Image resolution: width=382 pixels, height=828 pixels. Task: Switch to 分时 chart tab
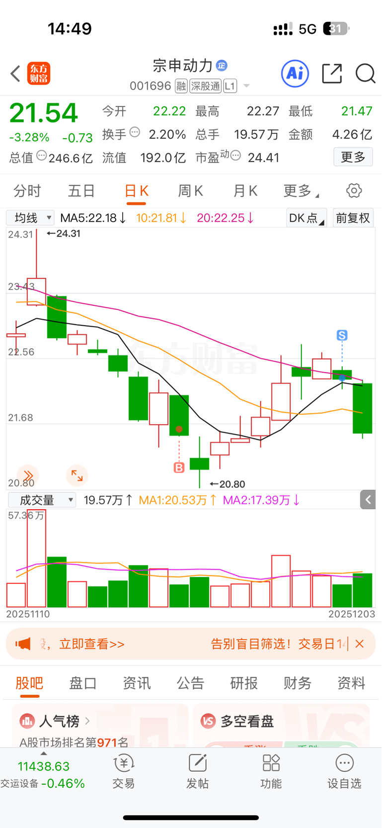point(27,190)
